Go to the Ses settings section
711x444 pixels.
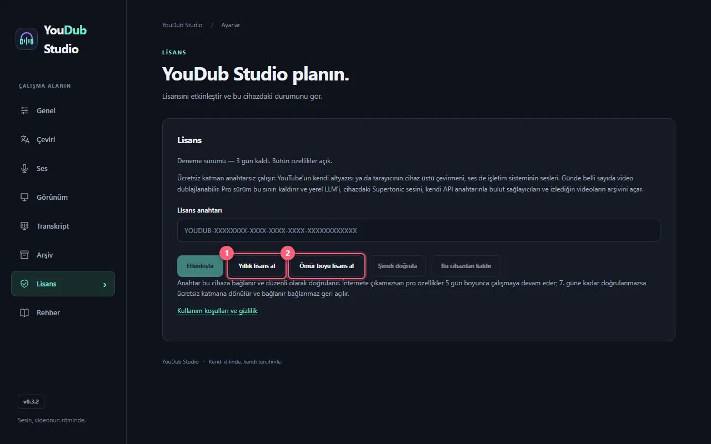[63, 168]
